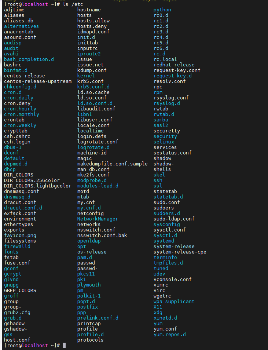Click the 'DIR_COLORS.lightbgcolor' file name
This screenshot has height=350, width=268.
37,186
